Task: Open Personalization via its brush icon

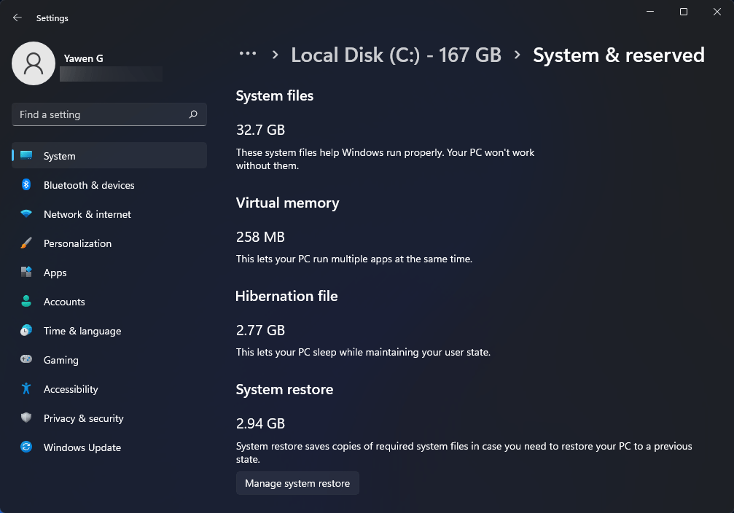Action: (27, 243)
